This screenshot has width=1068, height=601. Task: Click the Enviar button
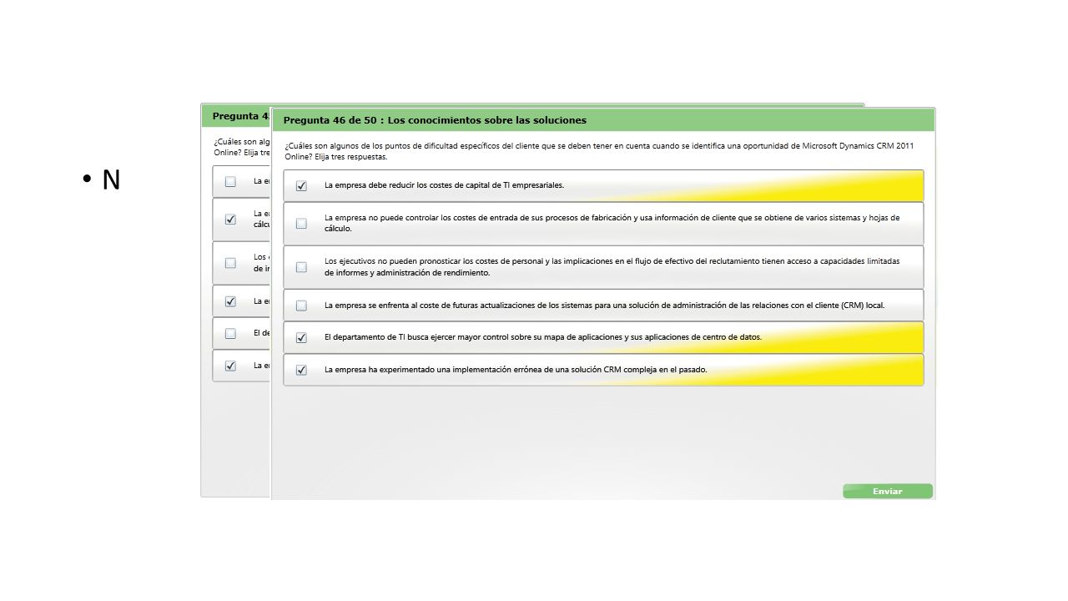pyautogui.click(x=888, y=491)
